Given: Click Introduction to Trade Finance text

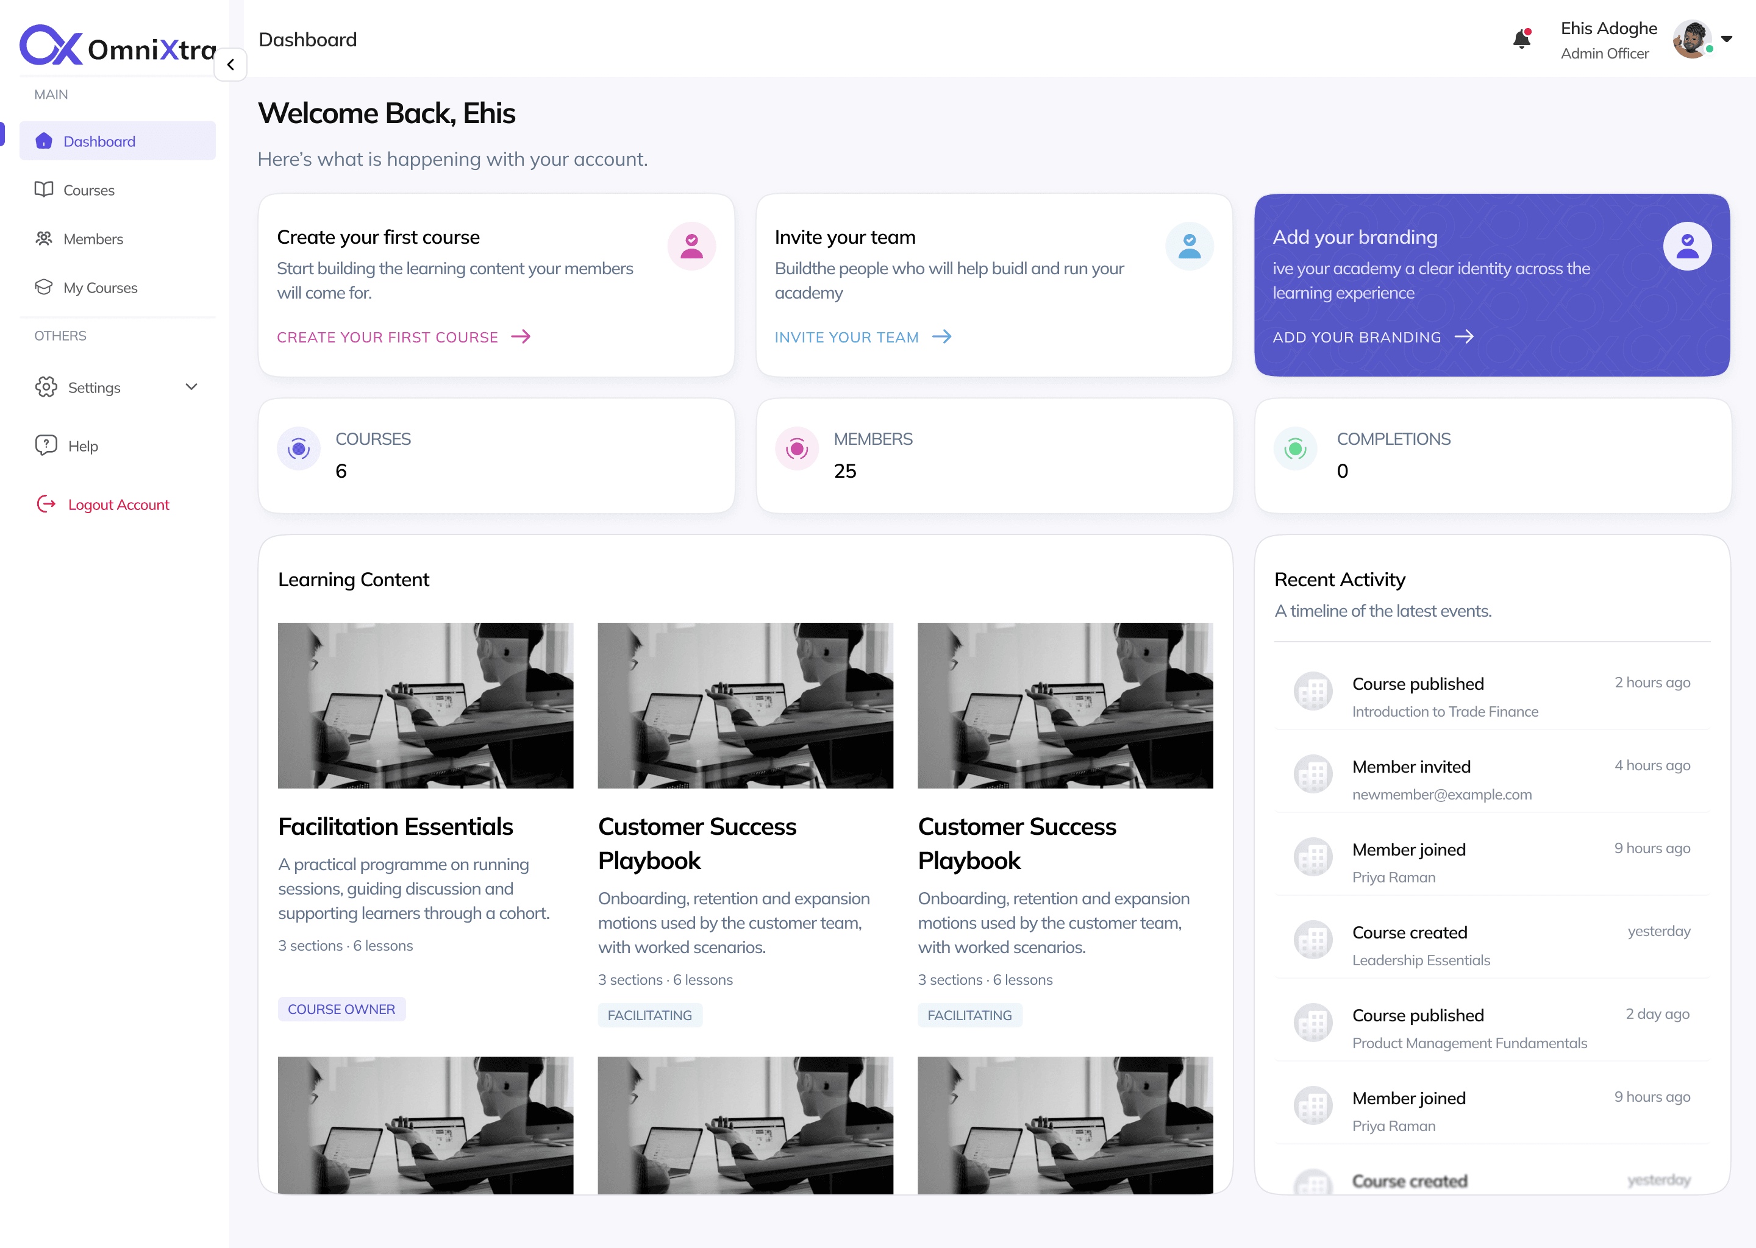Looking at the screenshot, I should coord(1444,712).
